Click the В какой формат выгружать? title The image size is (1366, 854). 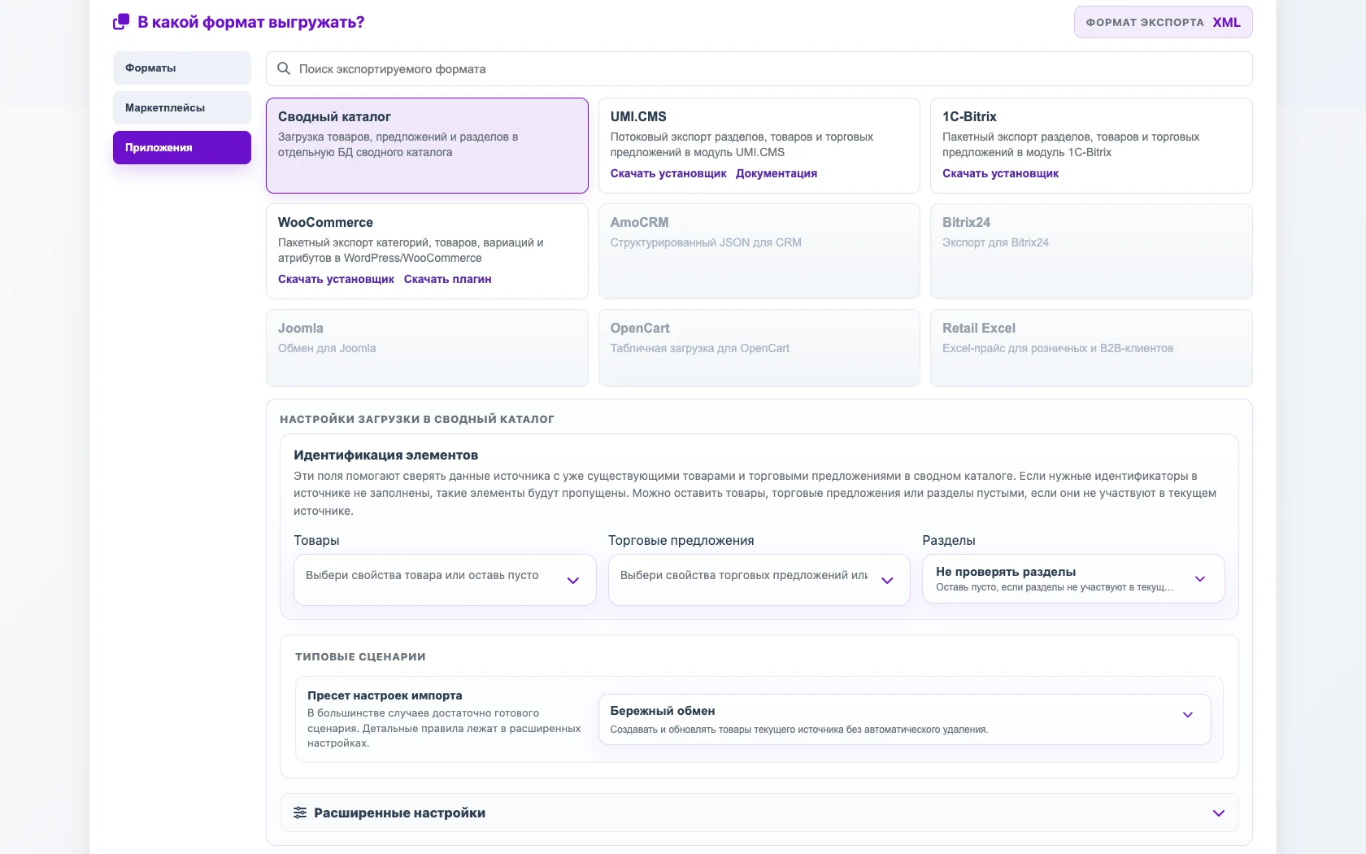(x=250, y=22)
